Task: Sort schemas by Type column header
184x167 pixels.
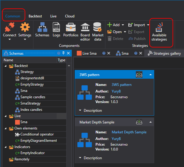Action: point(61,60)
